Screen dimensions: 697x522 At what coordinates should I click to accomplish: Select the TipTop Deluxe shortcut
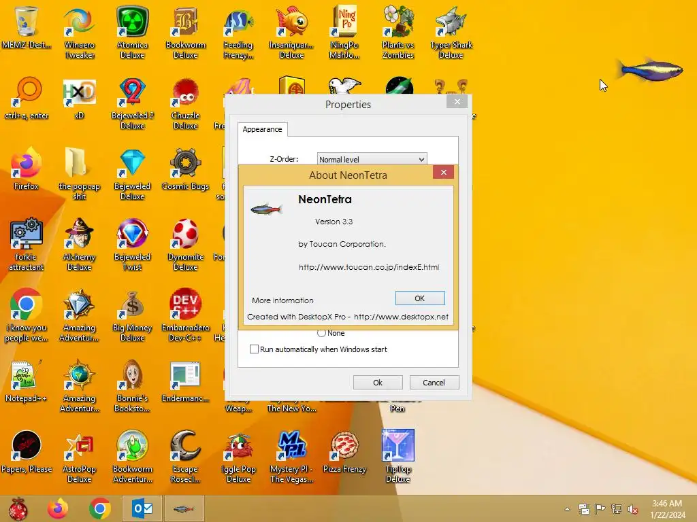pos(398,456)
